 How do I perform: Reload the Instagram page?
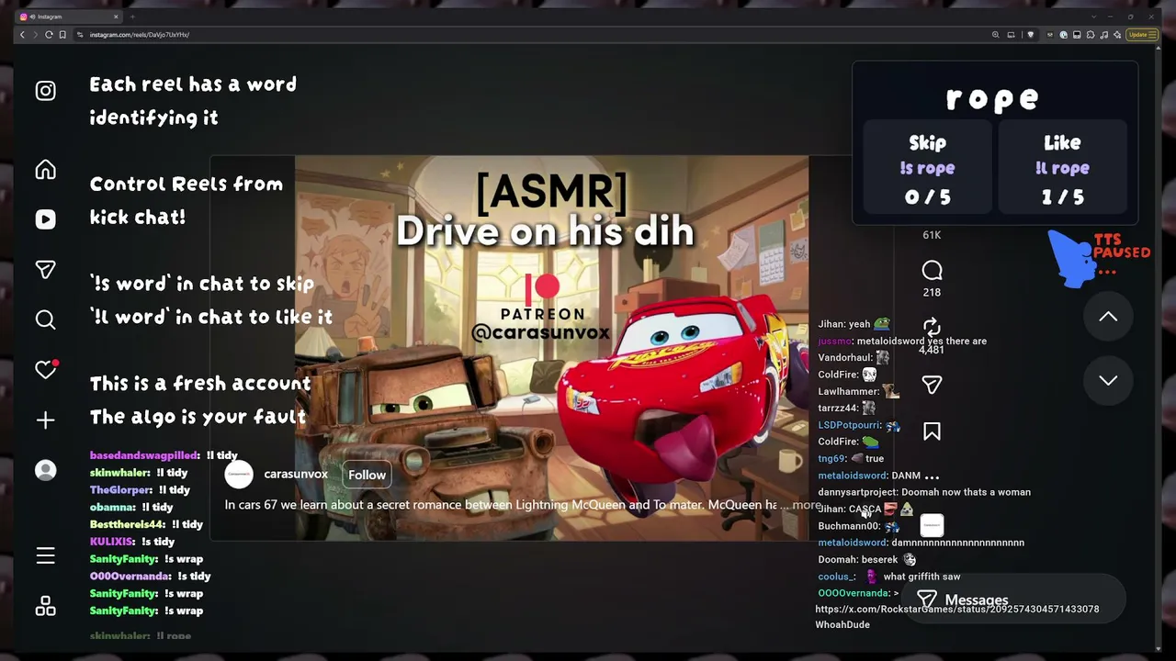point(49,35)
